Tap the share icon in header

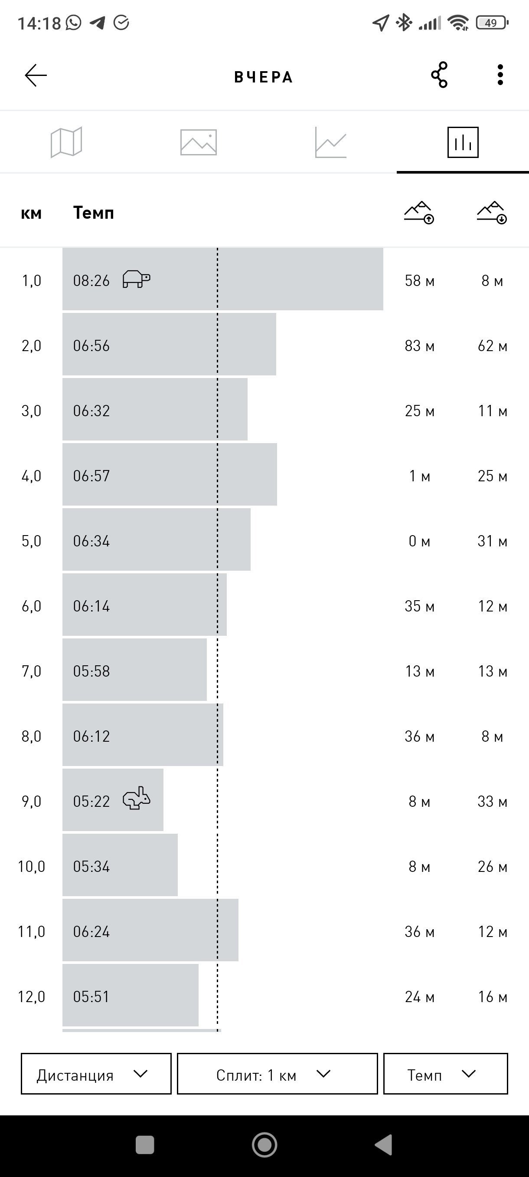tap(439, 75)
